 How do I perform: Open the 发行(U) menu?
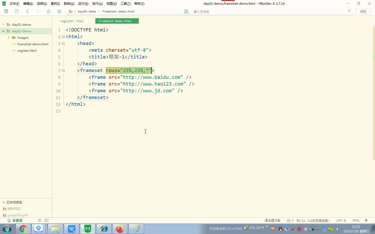coord(97,4)
